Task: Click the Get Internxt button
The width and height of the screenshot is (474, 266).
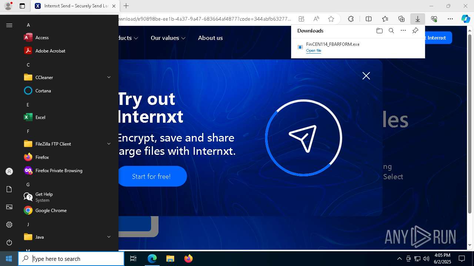Action: tap(438, 38)
